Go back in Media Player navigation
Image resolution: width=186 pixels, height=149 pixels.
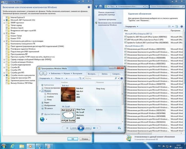click(x=41, y=73)
